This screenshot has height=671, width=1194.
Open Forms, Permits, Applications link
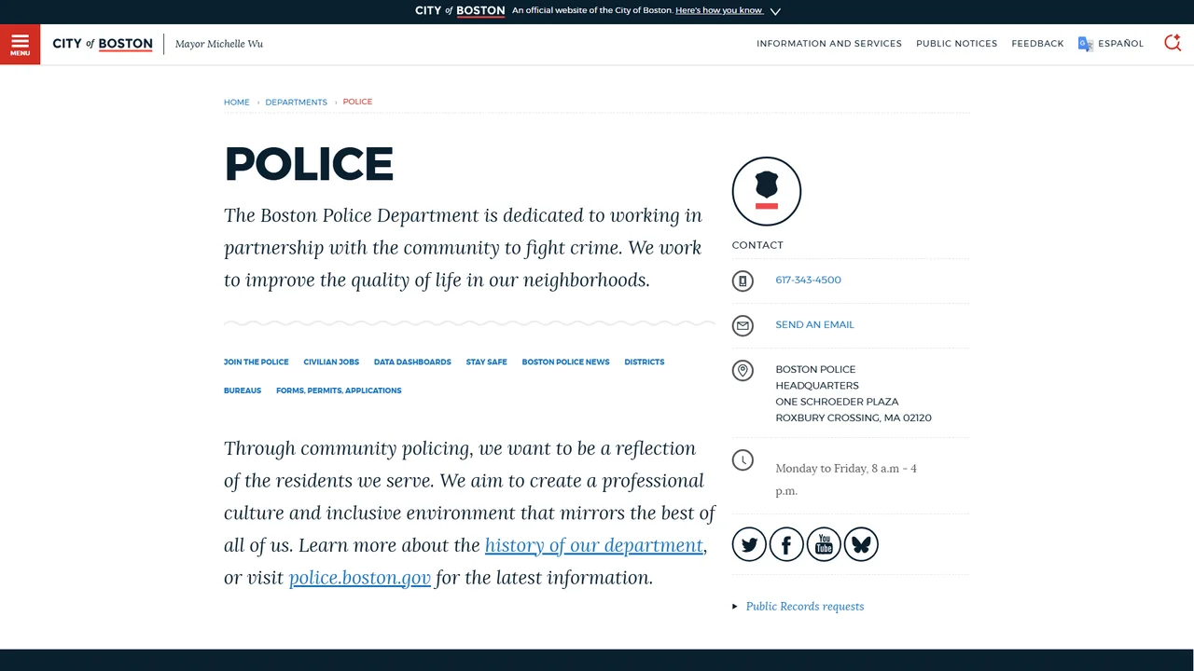[339, 391]
